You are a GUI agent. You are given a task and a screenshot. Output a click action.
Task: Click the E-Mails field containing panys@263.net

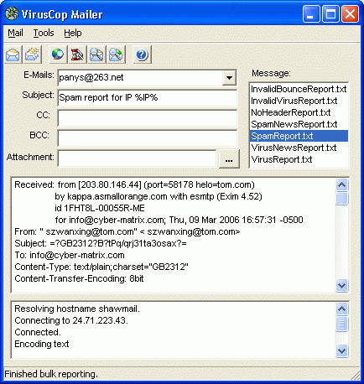(x=140, y=77)
